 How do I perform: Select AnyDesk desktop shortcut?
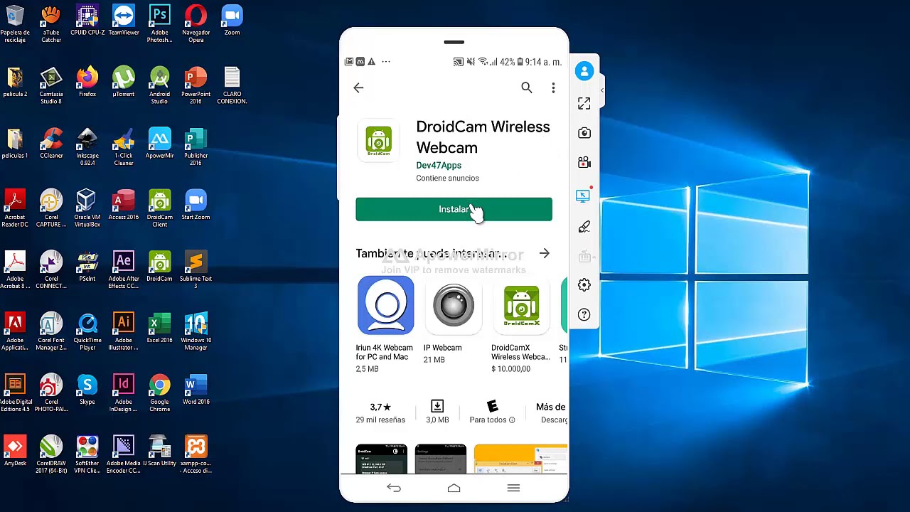(x=15, y=451)
